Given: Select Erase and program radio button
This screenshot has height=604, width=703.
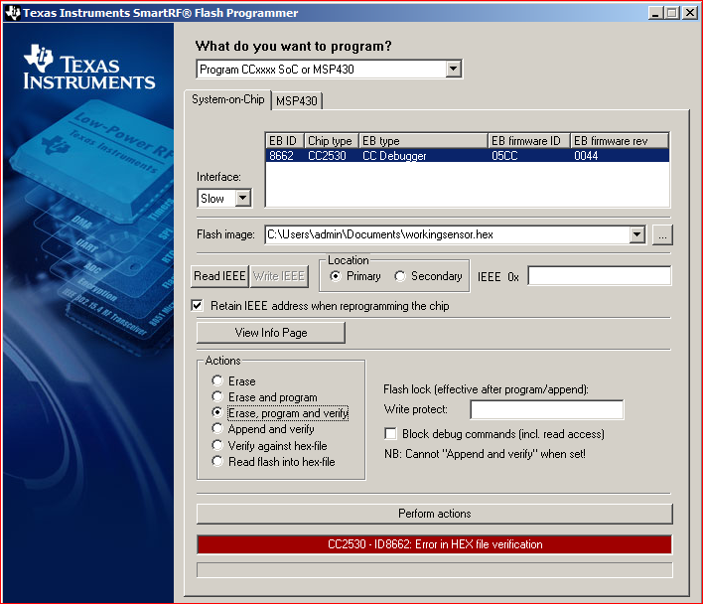Looking at the screenshot, I should 217,396.
